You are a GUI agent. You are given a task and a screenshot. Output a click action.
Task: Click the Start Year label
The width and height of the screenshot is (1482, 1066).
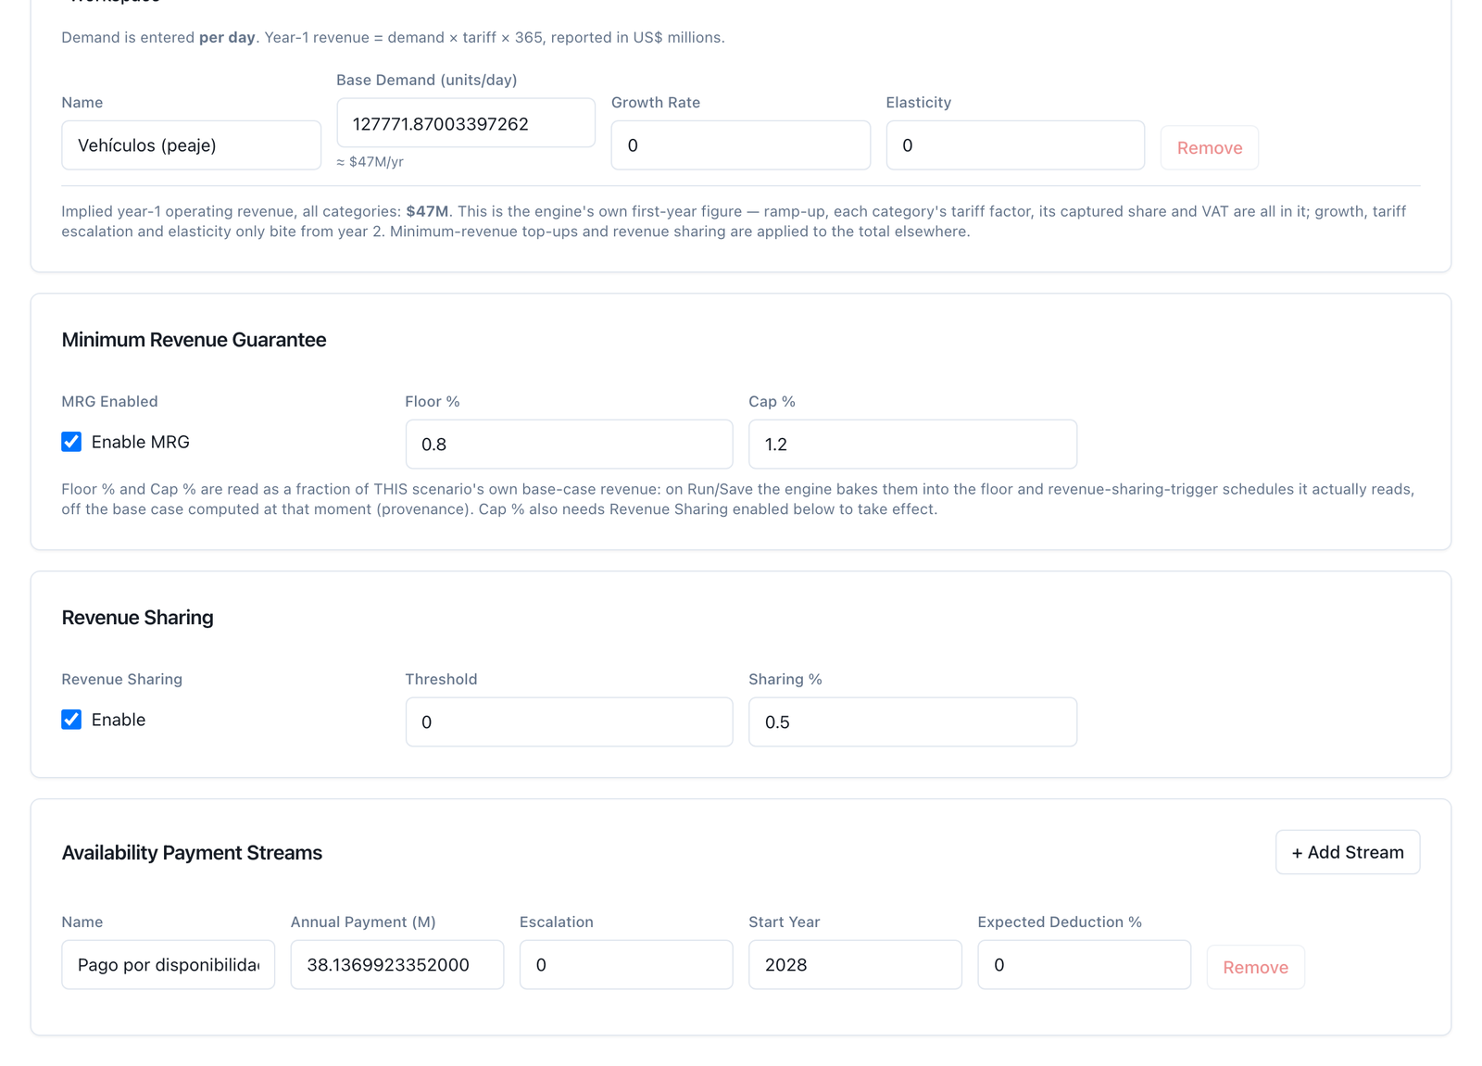[x=785, y=922]
